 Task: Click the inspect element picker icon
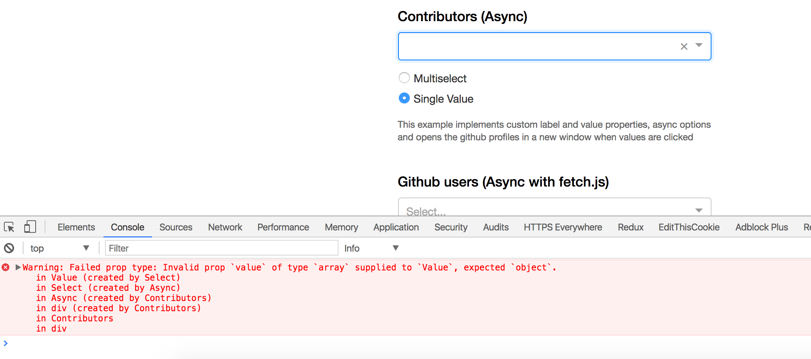pyautogui.click(x=9, y=227)
